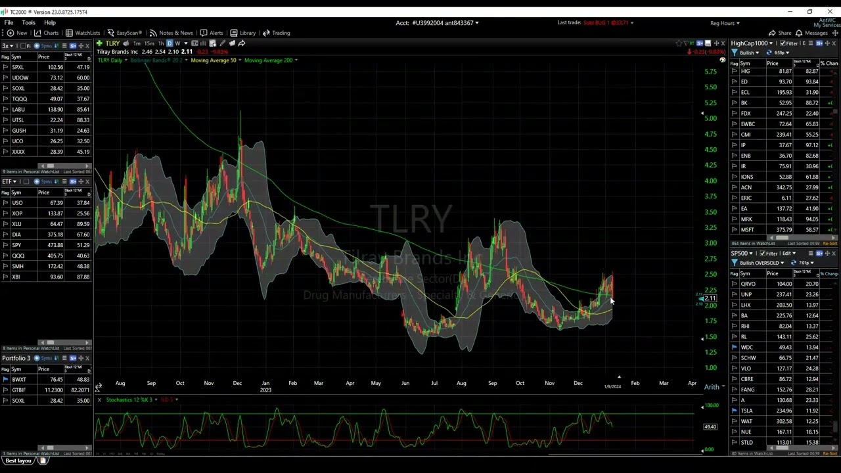Viewport: 841px width, 473px height.
Task: Click the chart drawing pencil tool
Action: [x=222, y=43]
